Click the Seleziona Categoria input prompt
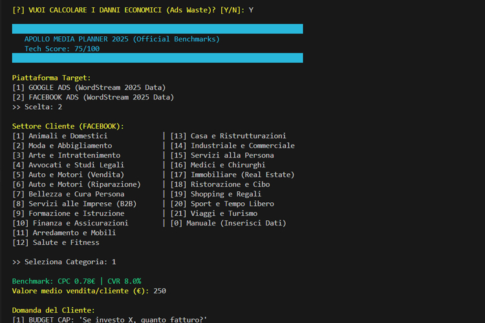 [64, 262]
